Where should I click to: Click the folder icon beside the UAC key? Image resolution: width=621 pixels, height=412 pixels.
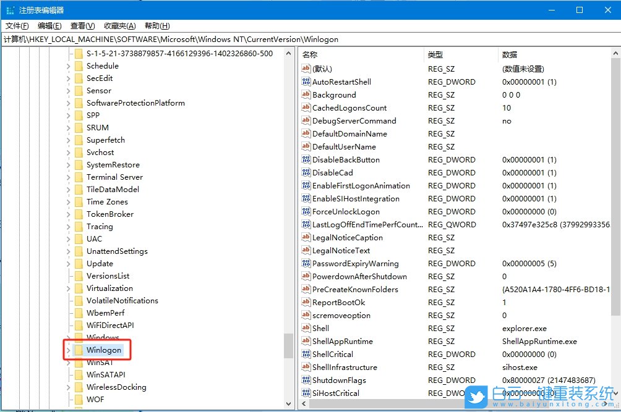pyautogui.click(x=80, y=238)
